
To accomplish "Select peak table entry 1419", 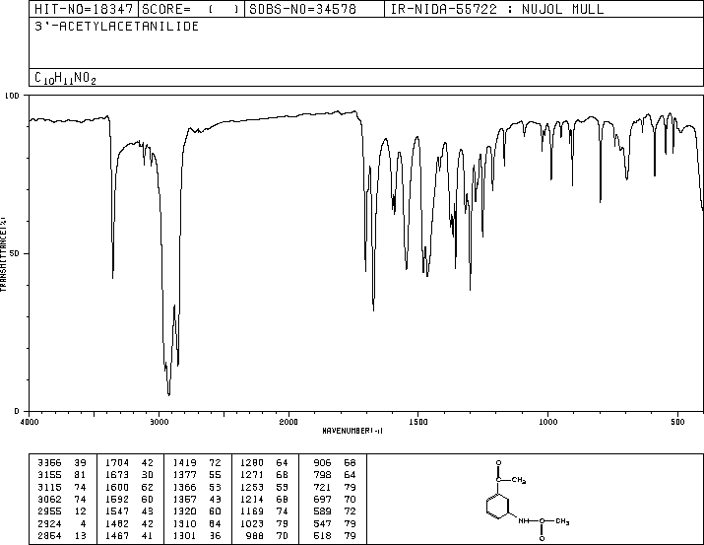I will [198, 463].
